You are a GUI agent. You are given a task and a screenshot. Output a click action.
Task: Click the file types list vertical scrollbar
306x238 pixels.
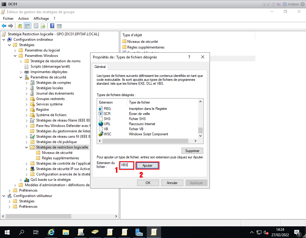pos(201,120)
